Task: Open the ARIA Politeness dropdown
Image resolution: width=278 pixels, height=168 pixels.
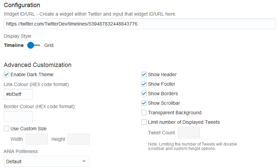Action: (46, 162)
